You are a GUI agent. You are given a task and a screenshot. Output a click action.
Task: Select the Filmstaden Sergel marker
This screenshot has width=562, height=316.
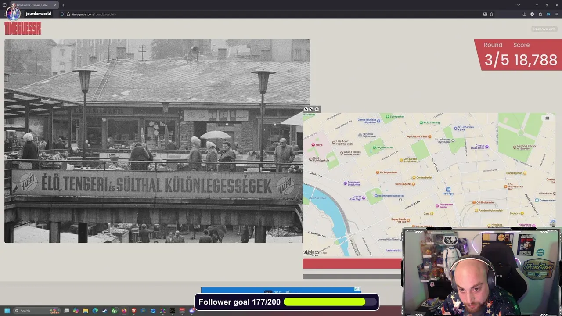(x=437, y=205)
